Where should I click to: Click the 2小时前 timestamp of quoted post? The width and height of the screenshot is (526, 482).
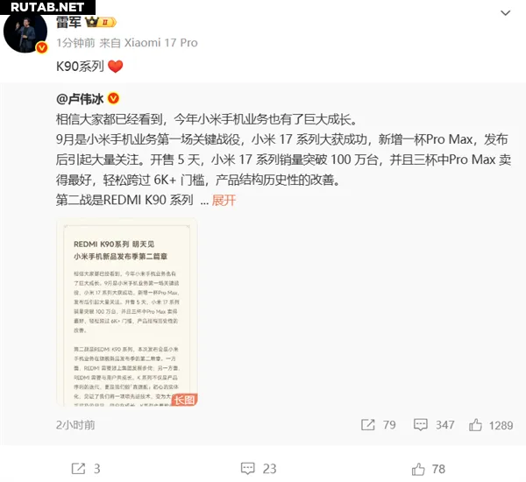(75, 425)
